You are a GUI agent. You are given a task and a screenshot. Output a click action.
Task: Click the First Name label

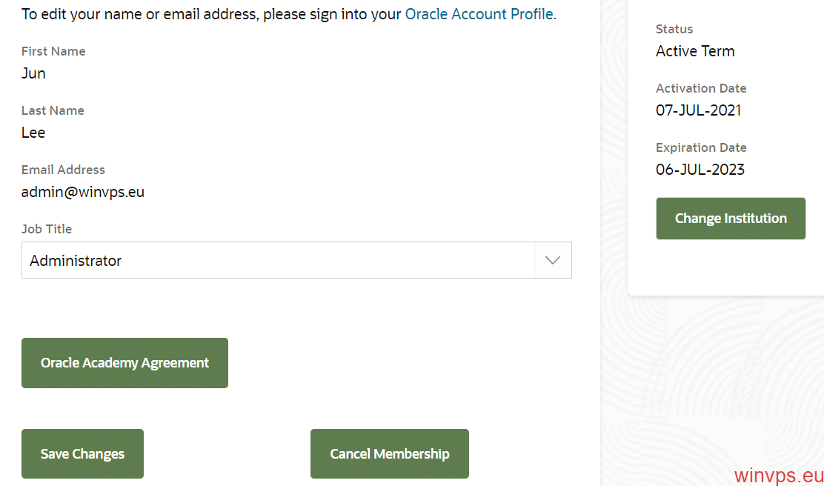click(x=53, y=52)
